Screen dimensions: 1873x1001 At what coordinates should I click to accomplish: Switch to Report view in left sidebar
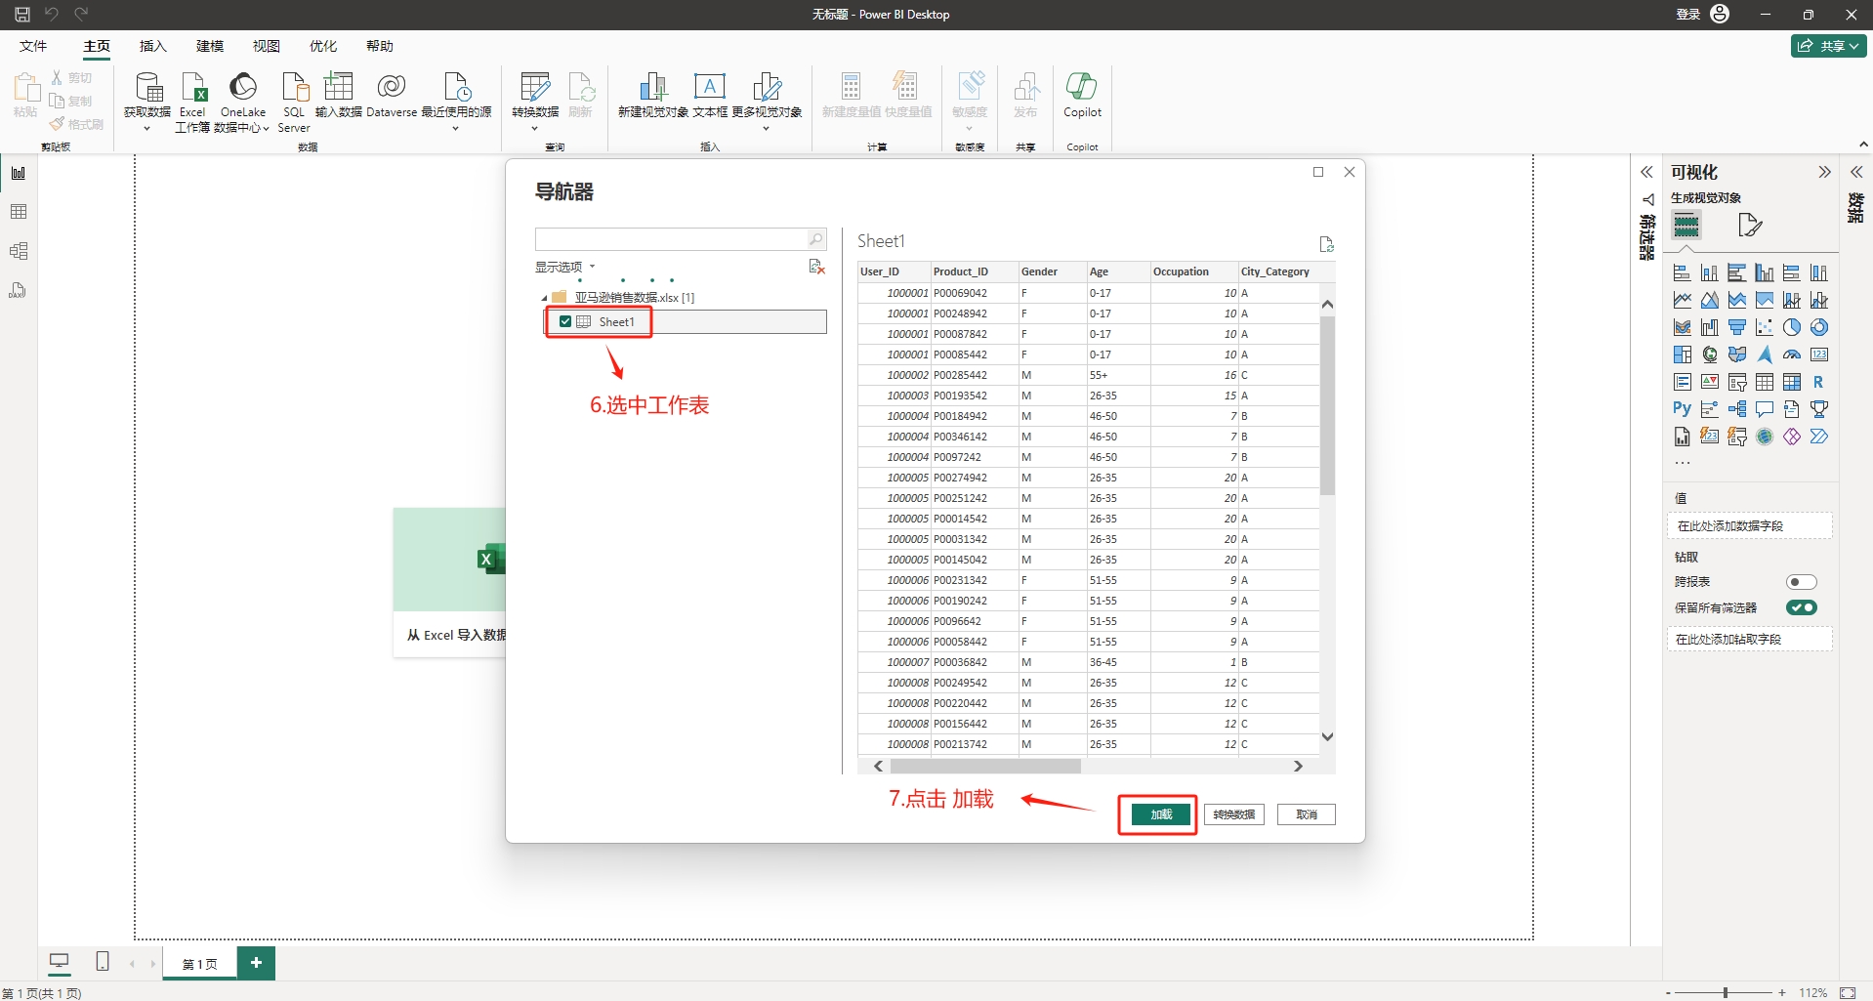pos(19,173)
